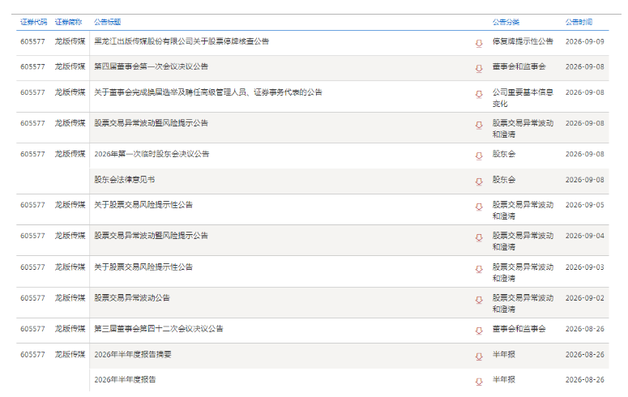Click download icon for 股东会法律意见书

(479, 181)
